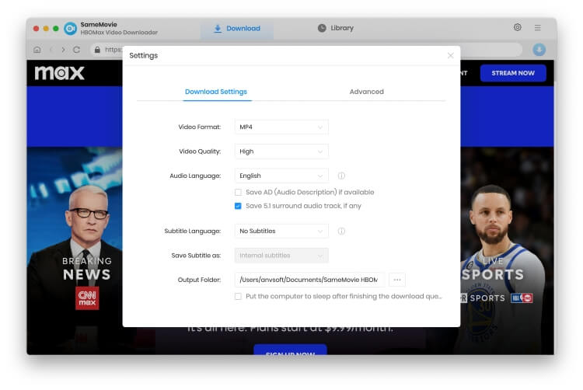Enable Save AD Audio Description checkbox
Screen dimensions: 583x390
[238, 192]
